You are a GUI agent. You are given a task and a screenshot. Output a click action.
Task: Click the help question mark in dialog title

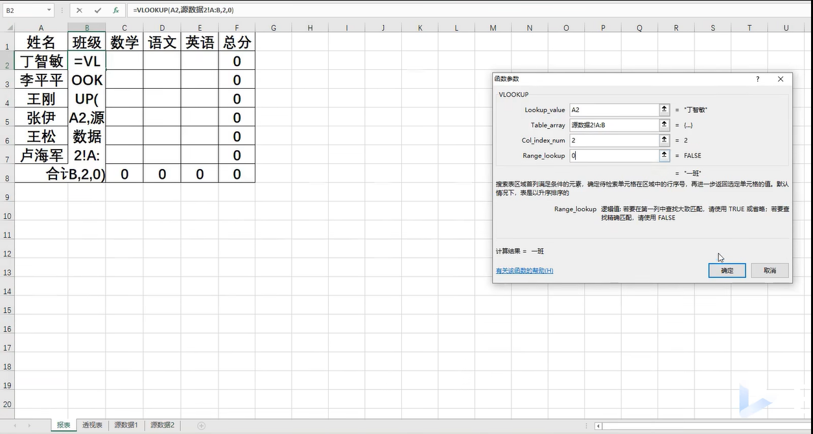757,79
